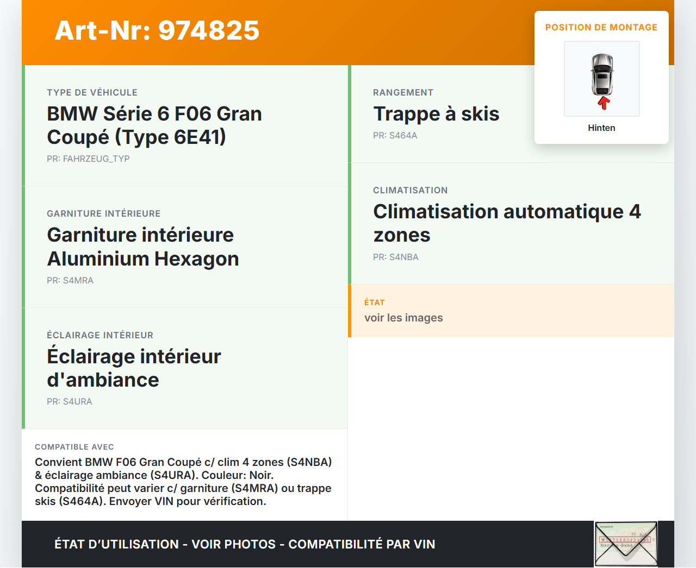The width and height of the screenshot is (696, 568).
Task: Click the TYPE DE VÉHICULE label
Action: [x=92, y=92]
